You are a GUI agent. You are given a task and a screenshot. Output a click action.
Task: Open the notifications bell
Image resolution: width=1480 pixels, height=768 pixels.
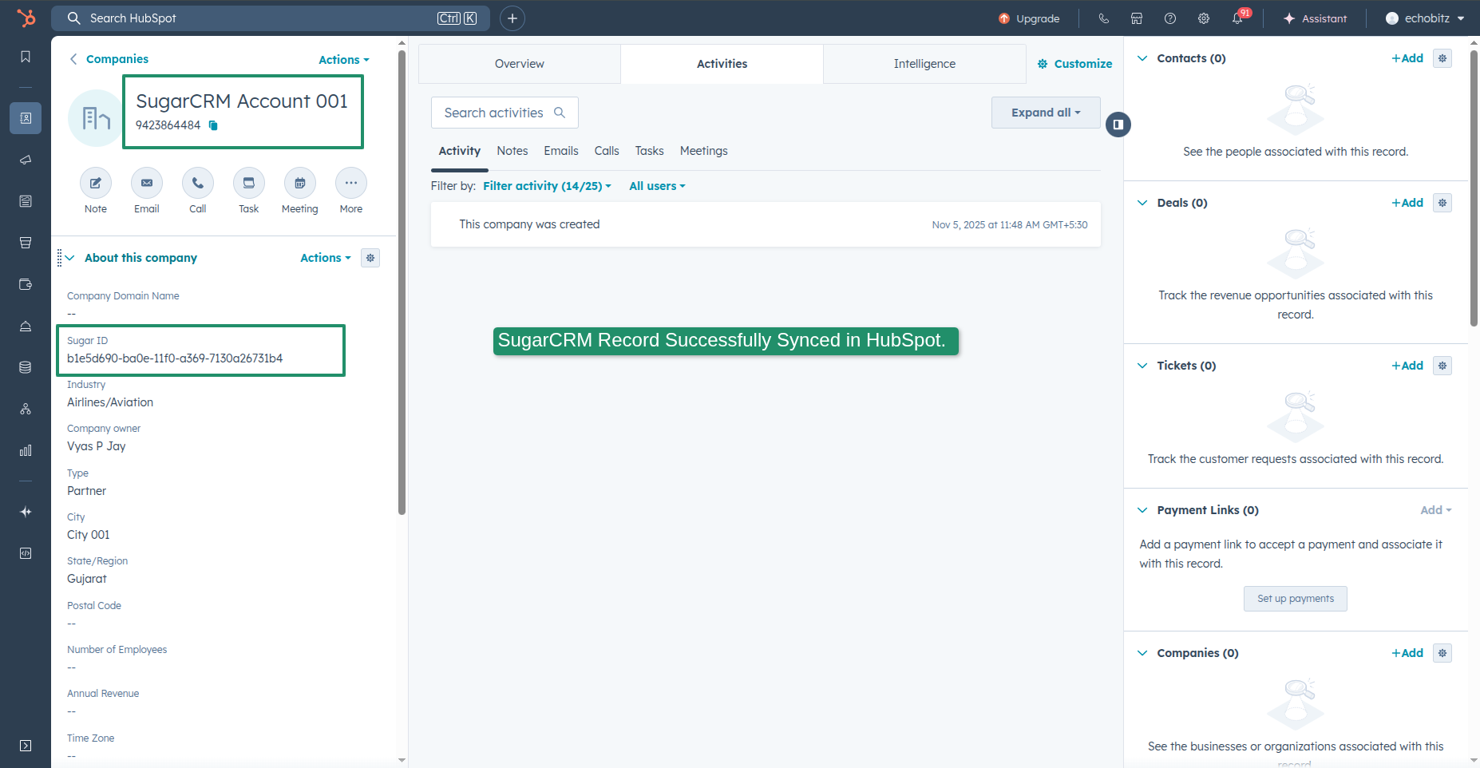pos(1238,18)
